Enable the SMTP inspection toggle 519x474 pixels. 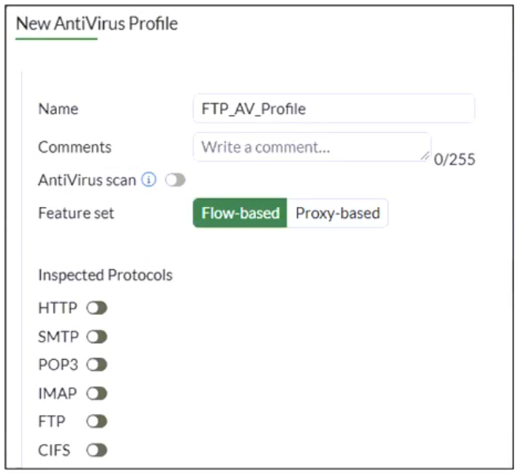(x=97, y=337)
